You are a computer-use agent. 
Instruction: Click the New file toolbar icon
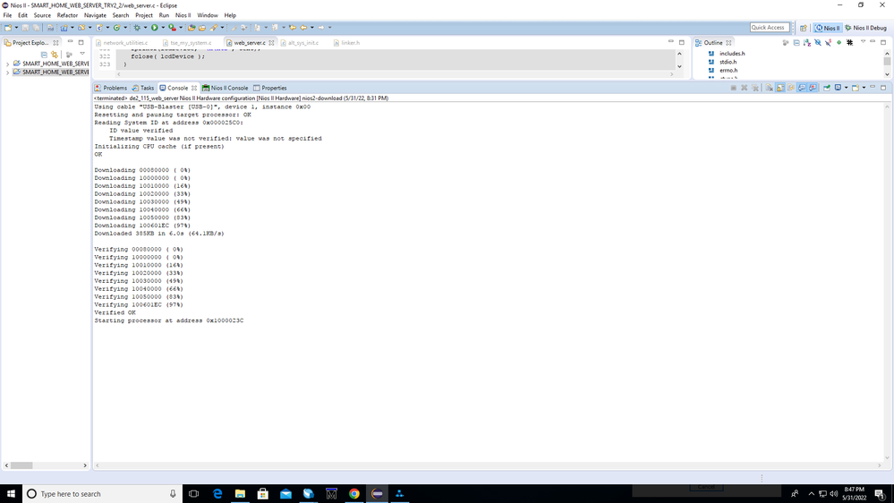click(8, 28)
